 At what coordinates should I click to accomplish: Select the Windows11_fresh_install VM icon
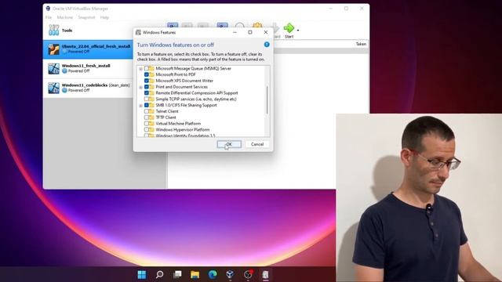54,68
